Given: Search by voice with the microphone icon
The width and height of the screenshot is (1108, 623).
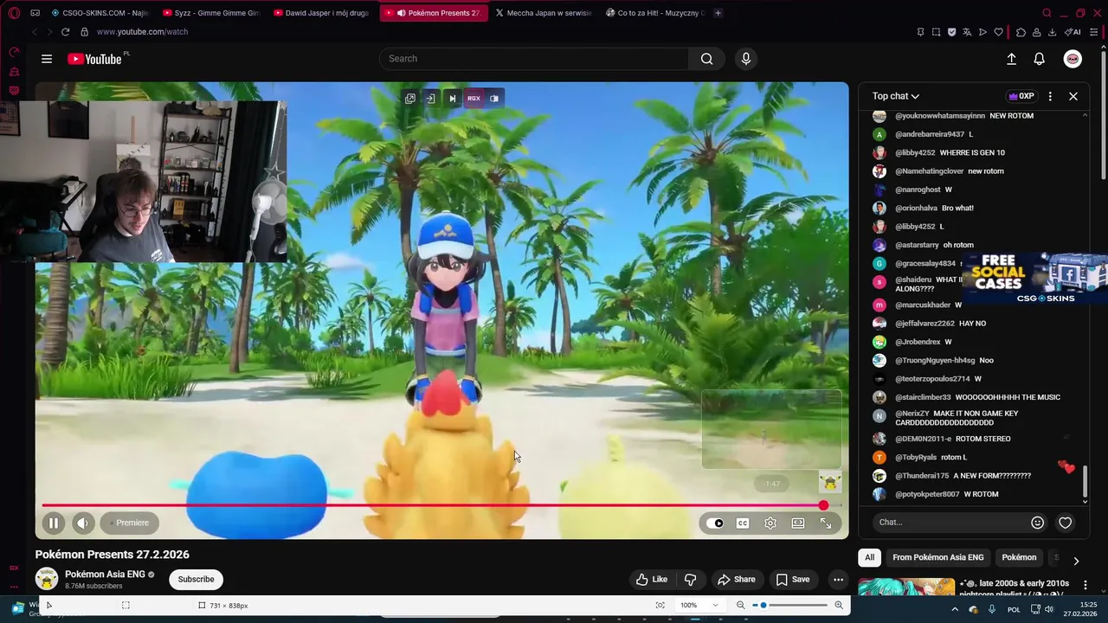Looking at the screenshot, I should [746, 59].
